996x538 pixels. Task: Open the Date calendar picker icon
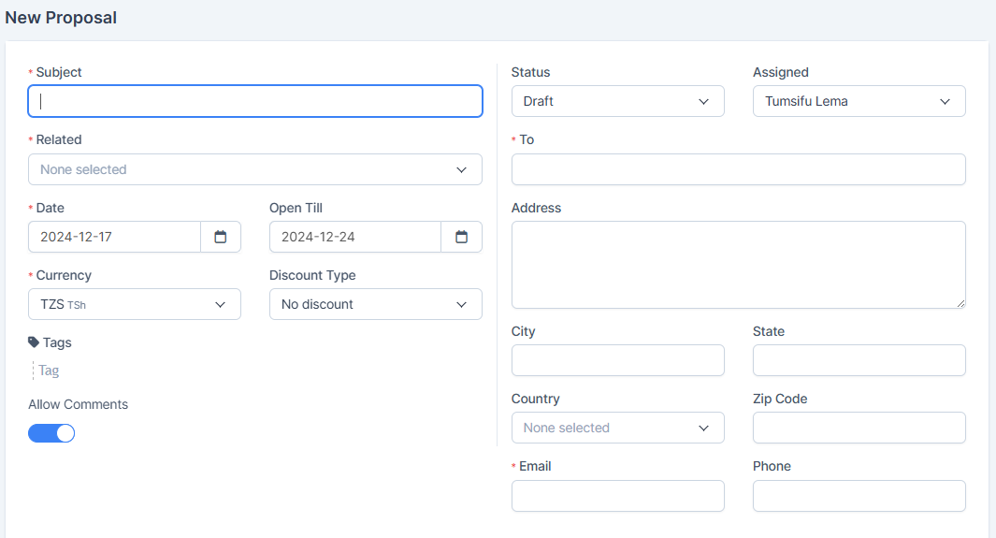coord(221,237)
